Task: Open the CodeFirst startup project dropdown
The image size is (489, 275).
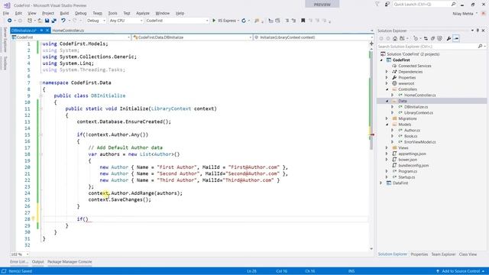Action: tap(176, 21)
